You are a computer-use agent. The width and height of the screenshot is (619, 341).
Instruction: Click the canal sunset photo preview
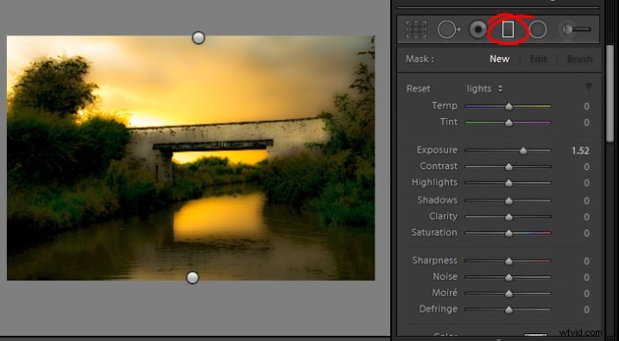pos(191,158)
